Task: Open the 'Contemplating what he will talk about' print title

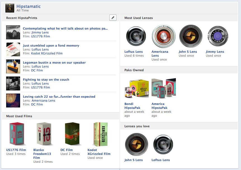Action: 65,28
